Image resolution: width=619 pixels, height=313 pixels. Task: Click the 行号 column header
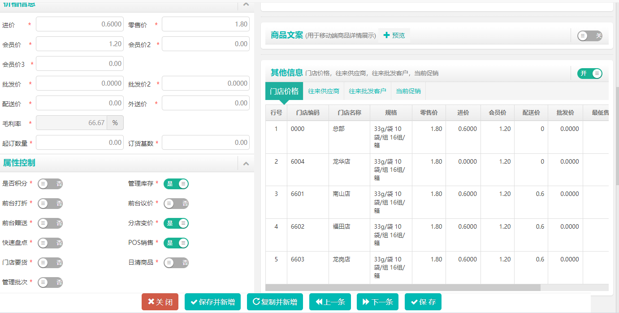point(276,113)
